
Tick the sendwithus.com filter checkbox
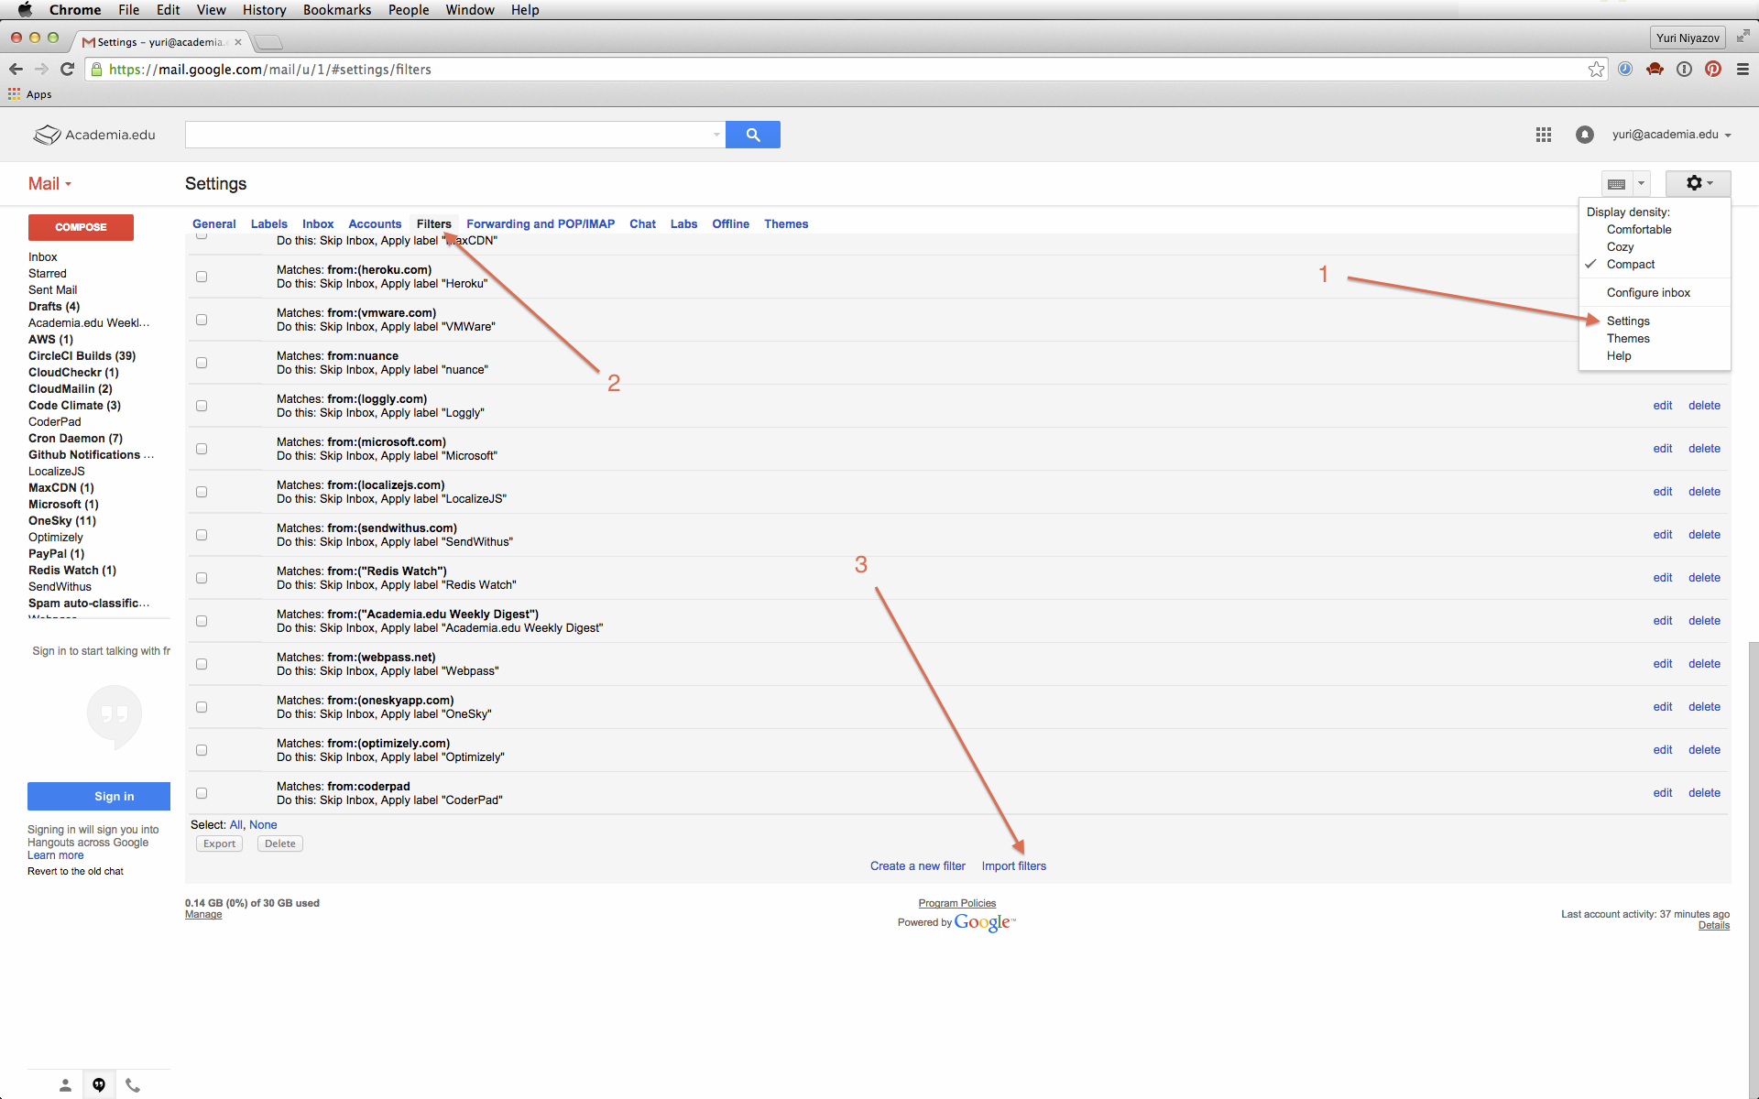pyautogui.click(x=202, y=535)
